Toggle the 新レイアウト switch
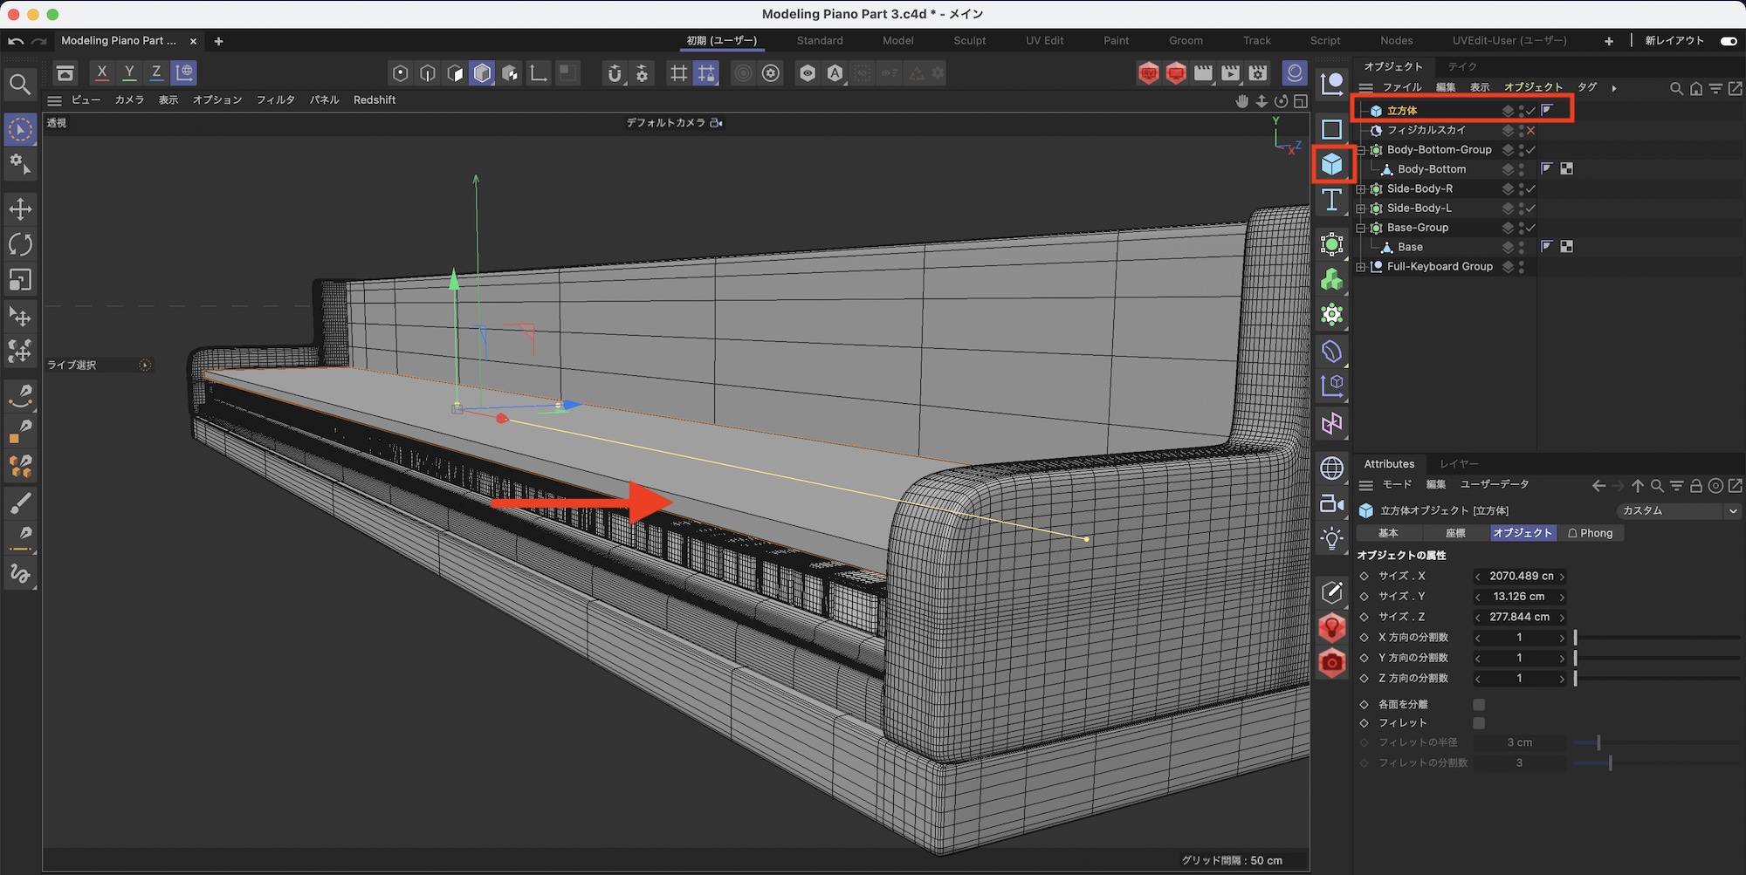This screenshot has width=1746, height=875. click(1728, 41)
